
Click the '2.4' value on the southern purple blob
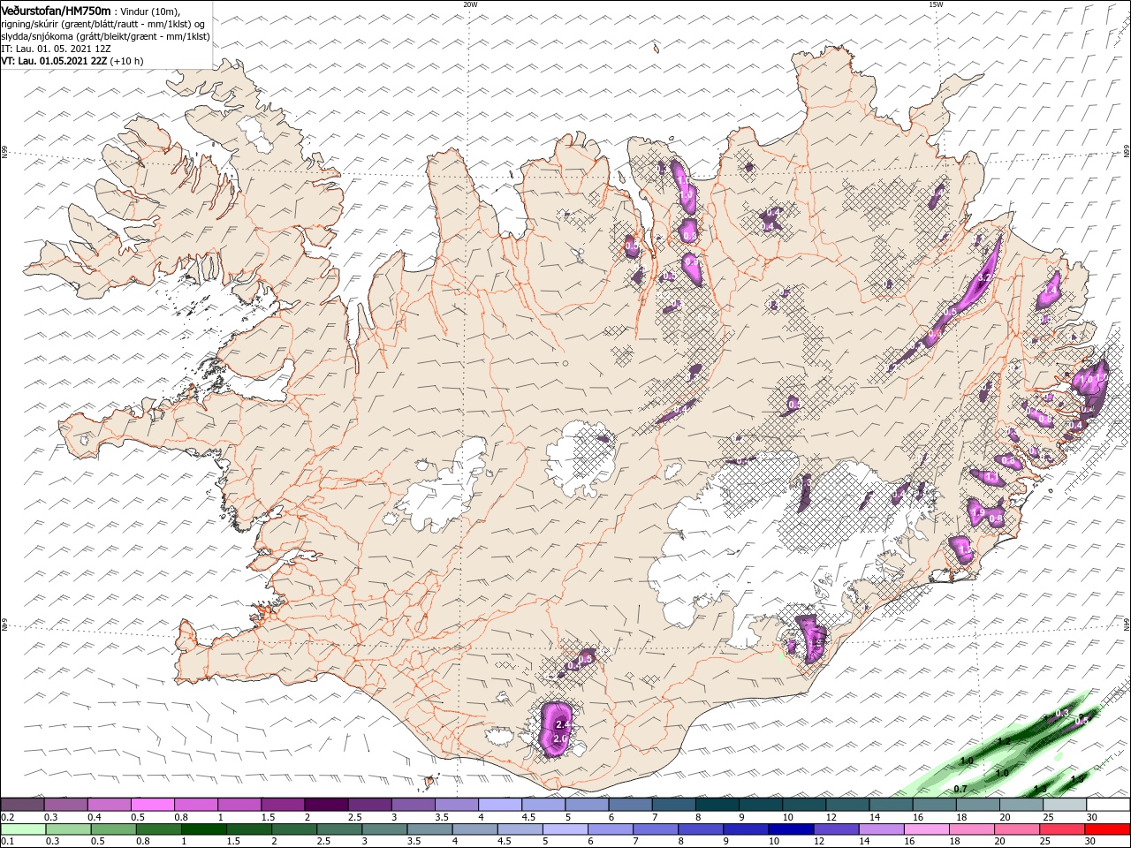[562, 724]
